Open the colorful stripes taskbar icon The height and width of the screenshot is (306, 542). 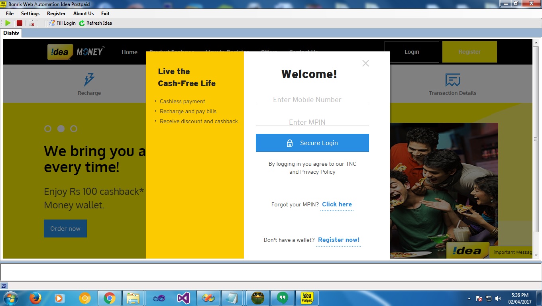pyautogui.click(x=208, y=298)
